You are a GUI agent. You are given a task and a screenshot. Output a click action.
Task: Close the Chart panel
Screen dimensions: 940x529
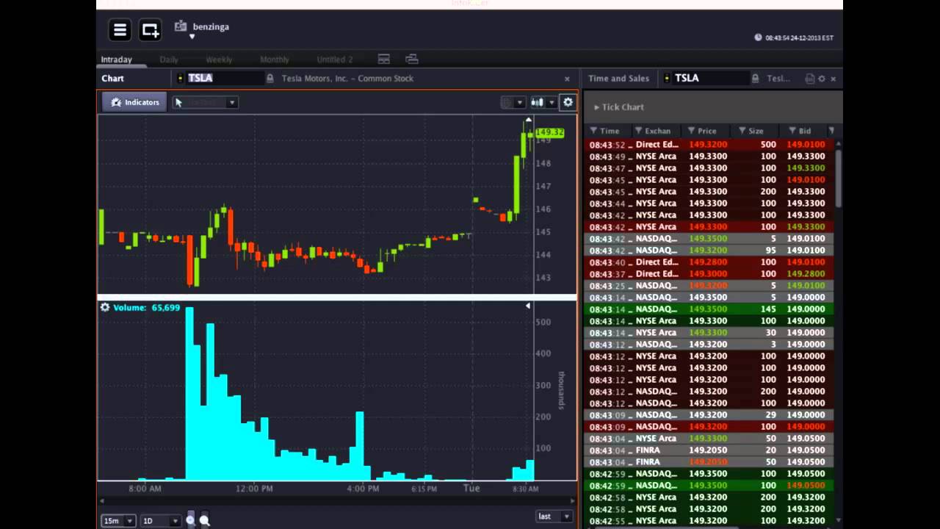tap(567, 79)
